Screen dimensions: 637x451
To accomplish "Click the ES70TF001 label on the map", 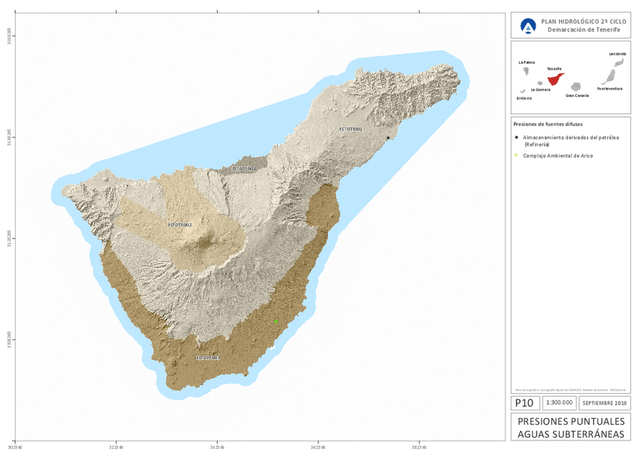I will click(x=351, y=129).
